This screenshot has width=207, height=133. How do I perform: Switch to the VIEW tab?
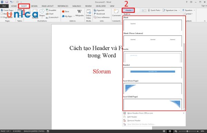(112, 6)
